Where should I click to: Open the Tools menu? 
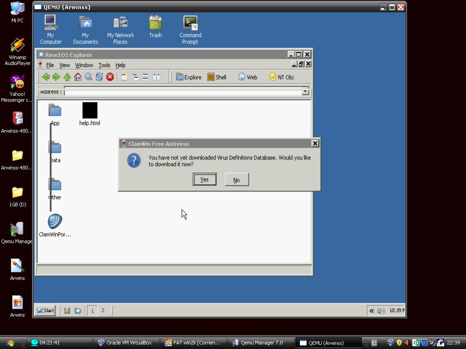click(x=104, y=65)
